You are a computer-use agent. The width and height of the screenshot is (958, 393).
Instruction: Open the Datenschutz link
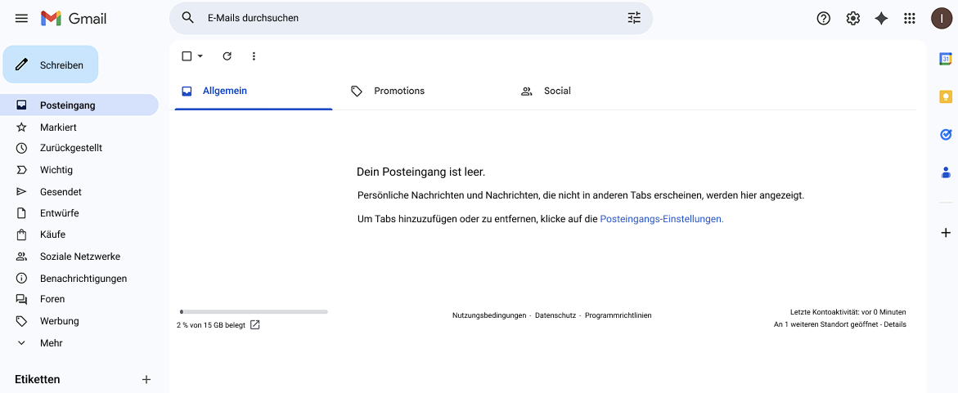555,315
